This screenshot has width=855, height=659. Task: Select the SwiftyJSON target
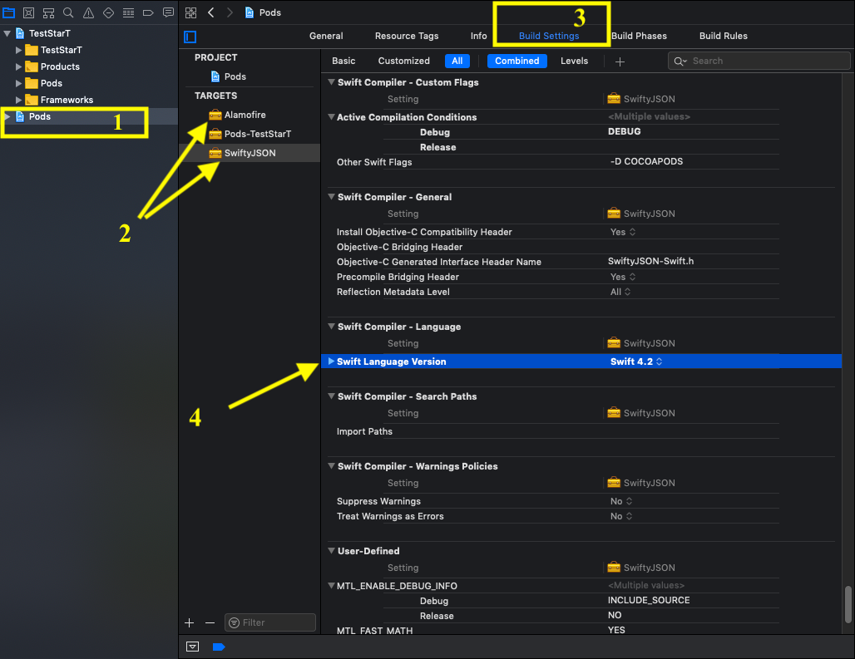click(250, 153)
